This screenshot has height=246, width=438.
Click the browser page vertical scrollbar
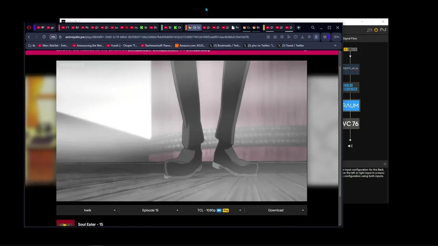(340, 132)
